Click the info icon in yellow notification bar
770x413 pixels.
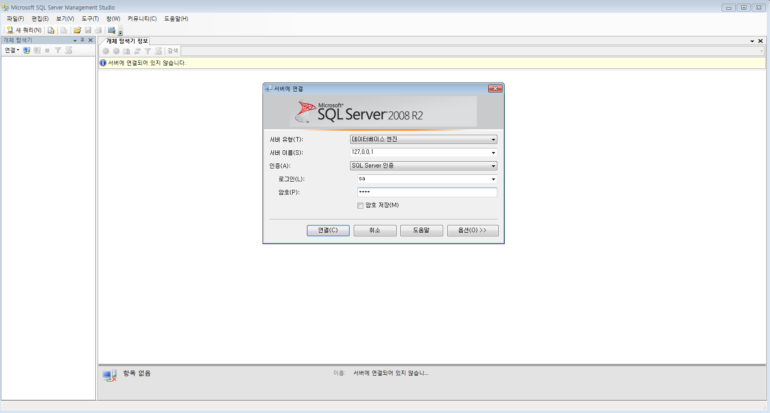pyautogui.click(x=103, y=63)
